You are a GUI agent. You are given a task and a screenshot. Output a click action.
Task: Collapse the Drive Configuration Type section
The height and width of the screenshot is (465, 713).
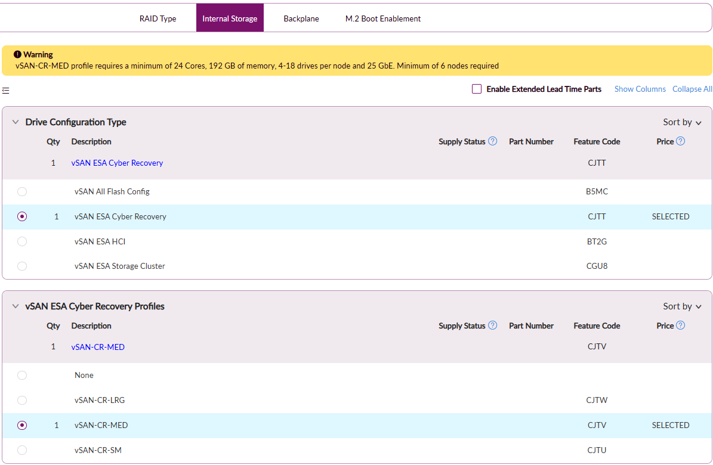(16, 122)
